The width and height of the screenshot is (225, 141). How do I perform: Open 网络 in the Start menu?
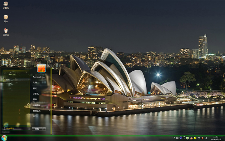tap(35, 99)
